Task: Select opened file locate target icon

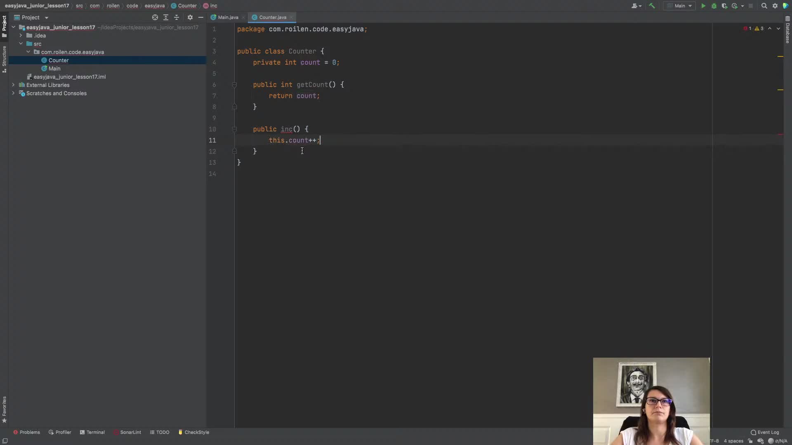Action: (x=155, y=17)
